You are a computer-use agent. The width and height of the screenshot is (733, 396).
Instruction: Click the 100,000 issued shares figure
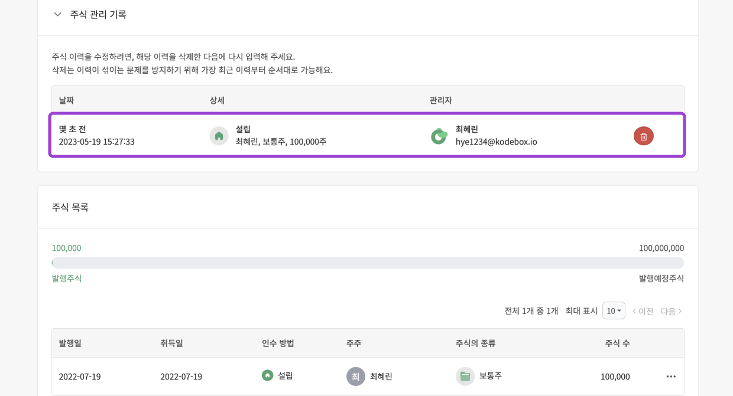coord(66,248)
